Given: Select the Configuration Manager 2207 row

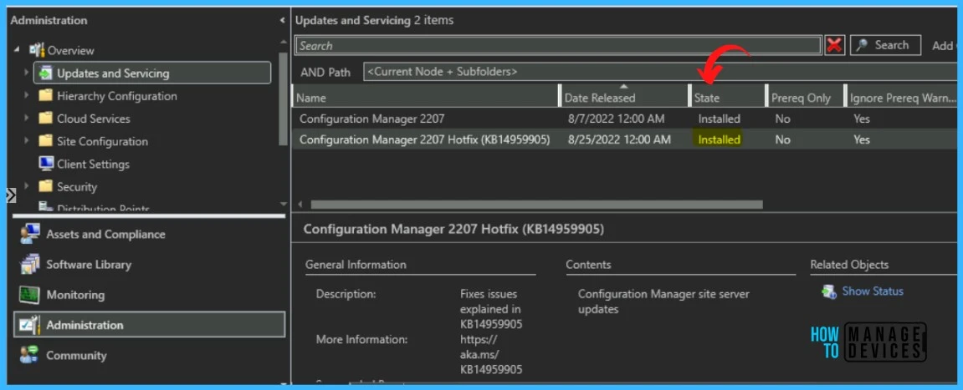Looking at the screenshot, I should click(627, 119).
